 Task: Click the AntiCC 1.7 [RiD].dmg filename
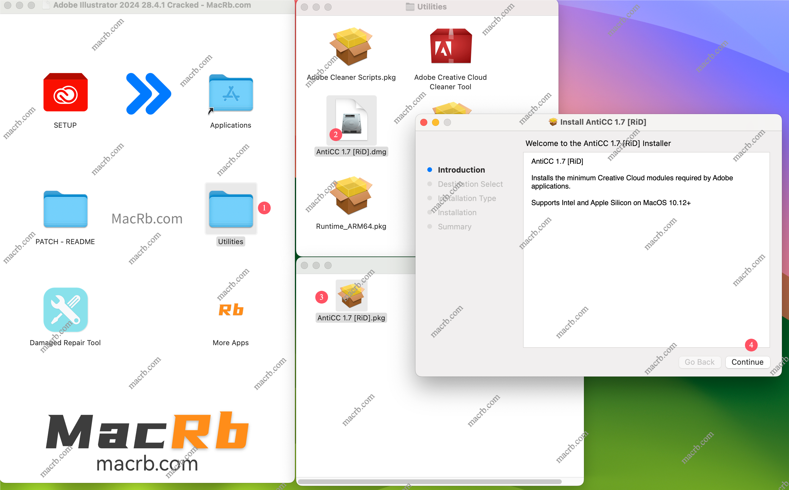[351, 152]
